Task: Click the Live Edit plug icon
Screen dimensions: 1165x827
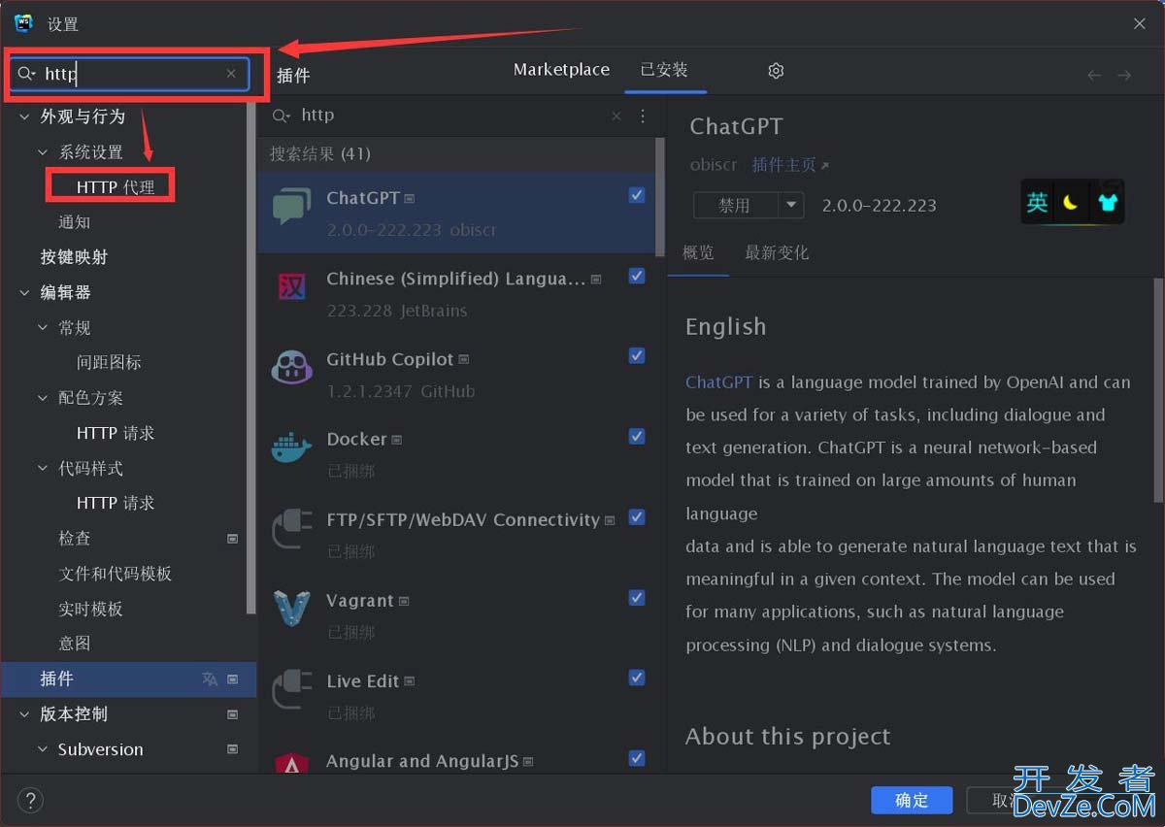Action: [291, 690]
